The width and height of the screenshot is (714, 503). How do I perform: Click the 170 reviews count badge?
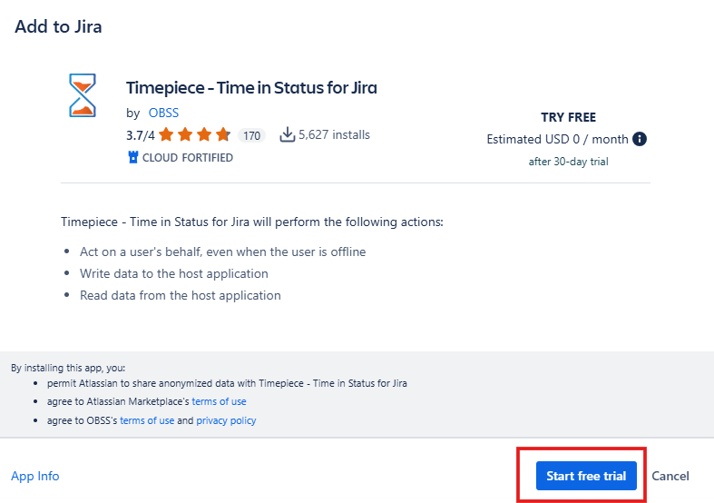click(x=251, y=136)
